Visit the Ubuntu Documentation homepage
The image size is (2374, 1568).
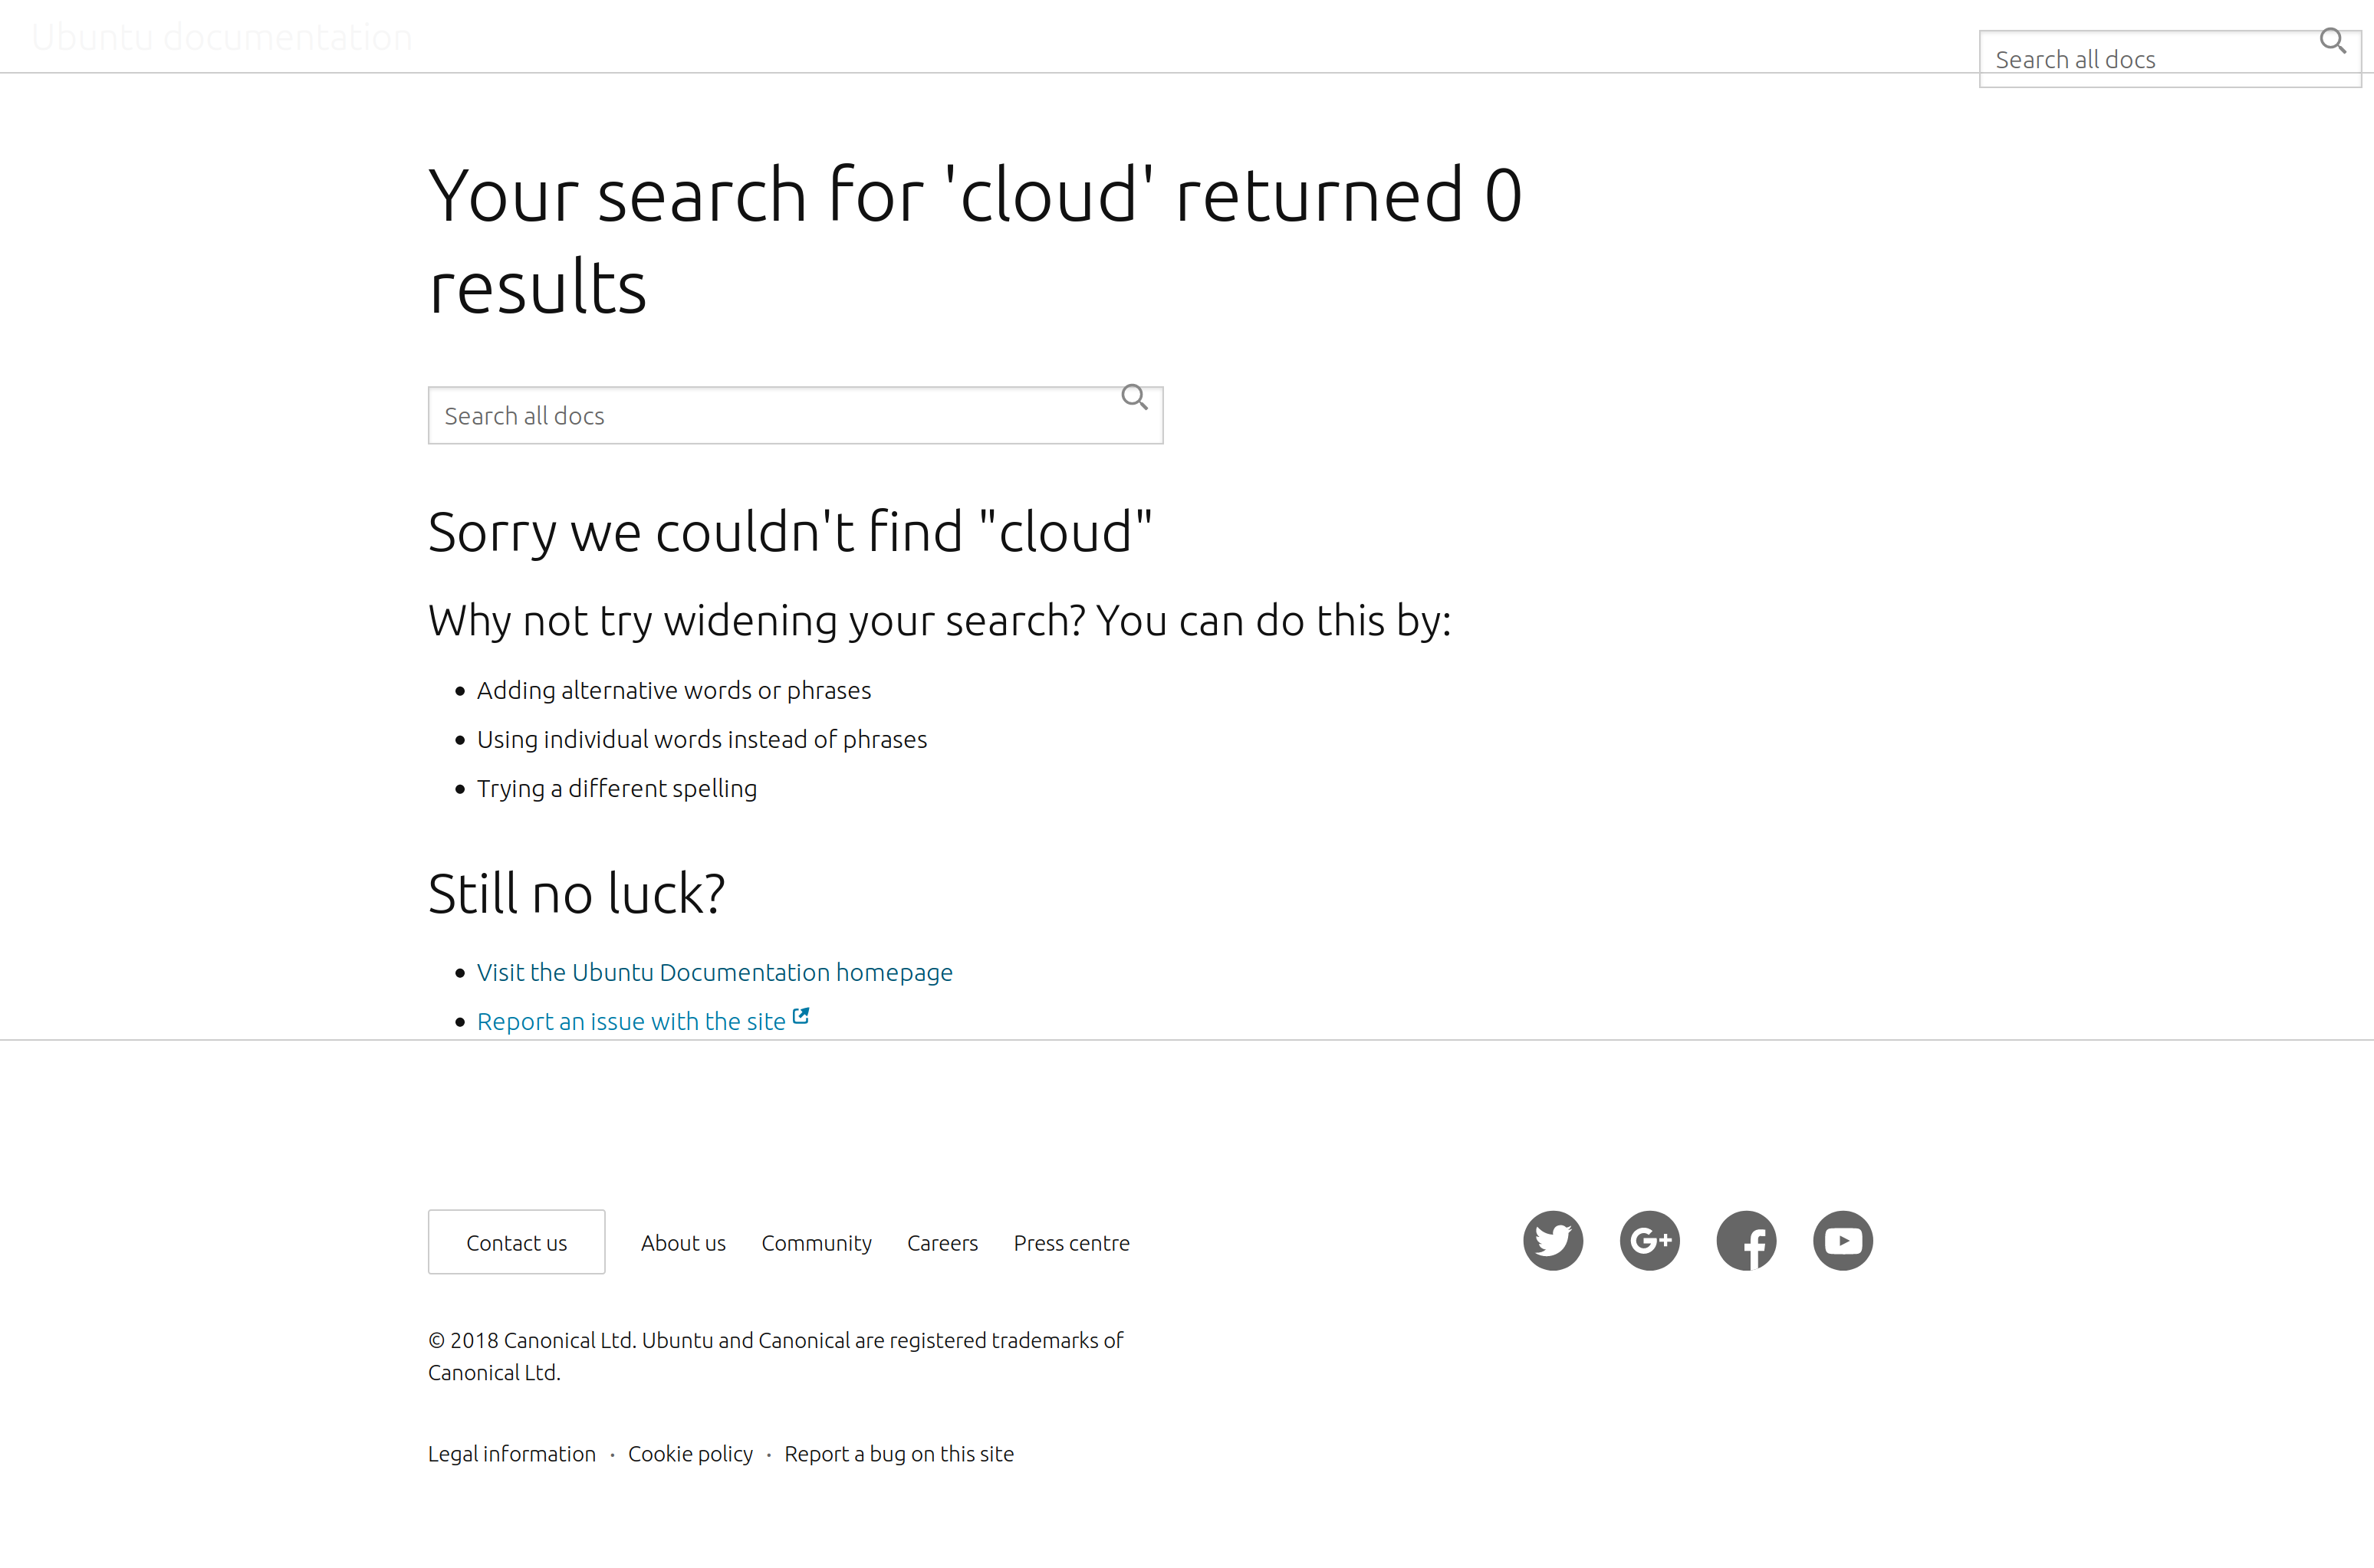[713, 971]
